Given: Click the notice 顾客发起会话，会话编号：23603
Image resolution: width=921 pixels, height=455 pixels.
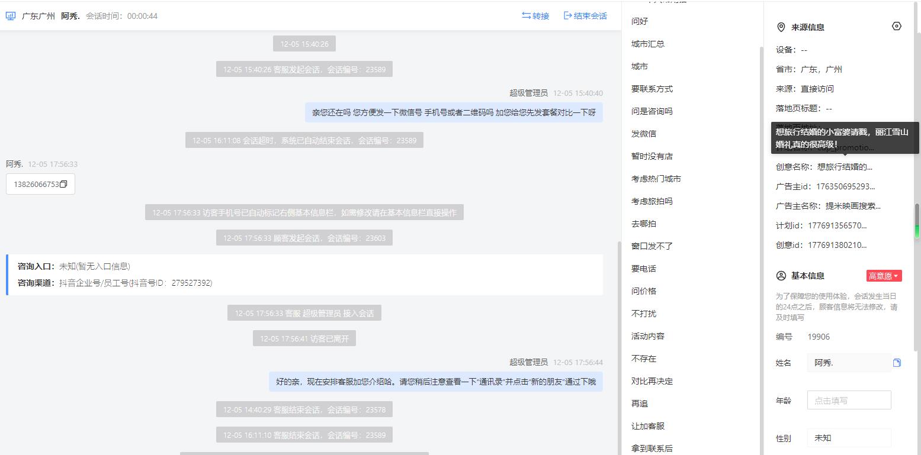Looking at the screenshot, I should click(x=304, y=238).
